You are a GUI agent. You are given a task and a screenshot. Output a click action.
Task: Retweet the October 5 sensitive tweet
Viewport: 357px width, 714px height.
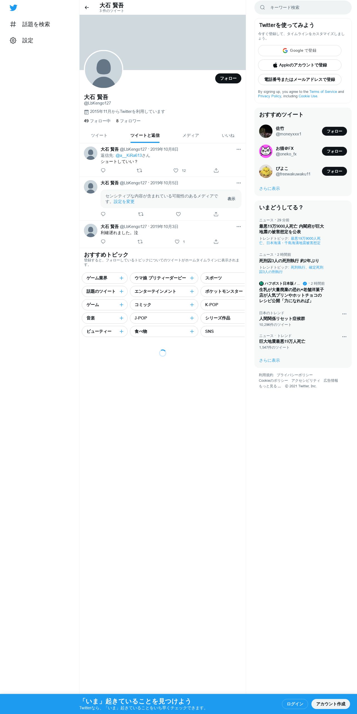pos(141,214)
